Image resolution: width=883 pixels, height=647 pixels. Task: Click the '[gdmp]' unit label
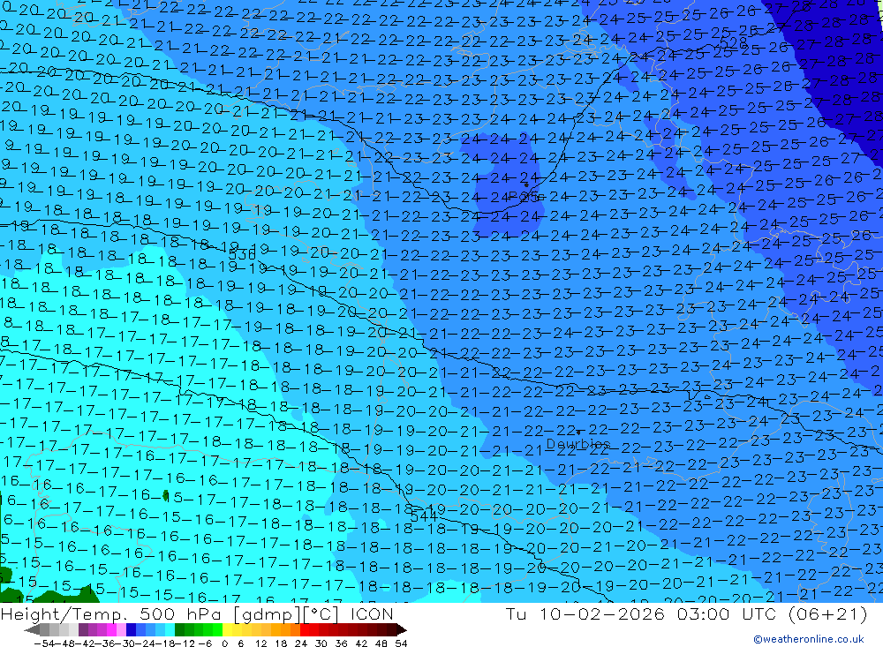click(x=267, y=614)
